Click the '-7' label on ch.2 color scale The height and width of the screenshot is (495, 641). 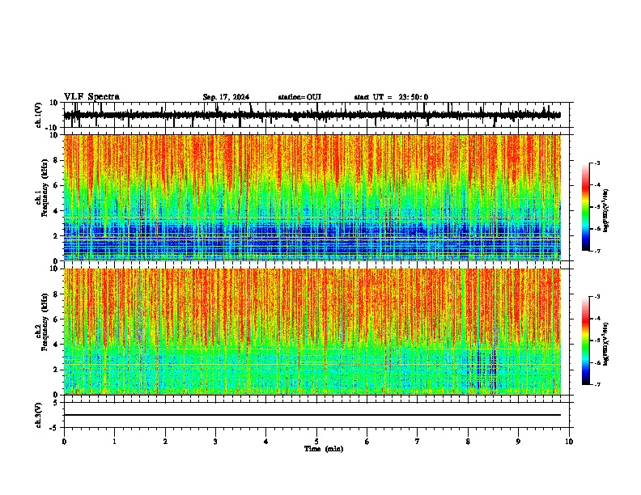pos(597,384)
